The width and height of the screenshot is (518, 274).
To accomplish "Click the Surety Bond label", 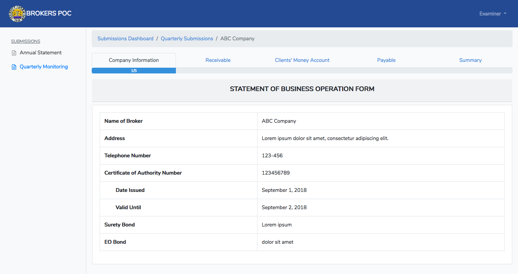I will coord(120,225).
